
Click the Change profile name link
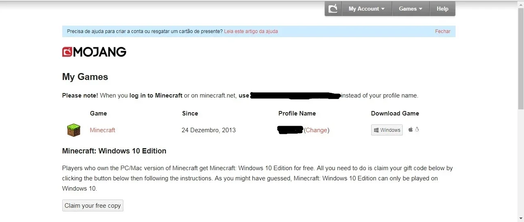[x=316, y=130]
